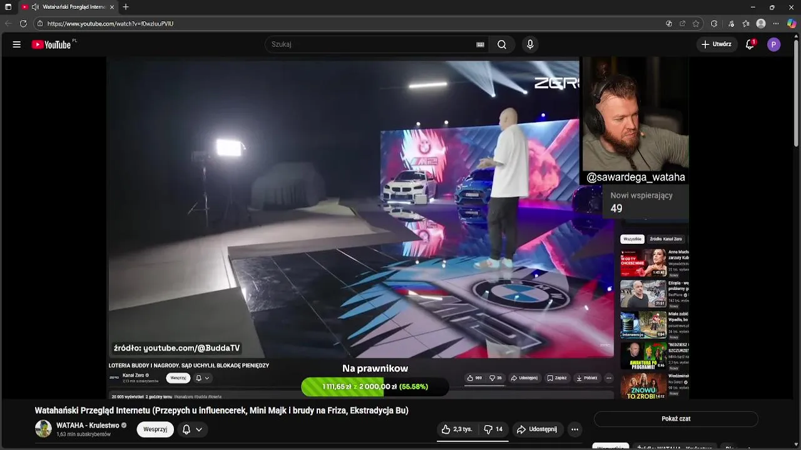The height and width of the screenshot is (450, 801).
Task: Go to the YouTube home logo
Action: (x=51, y=44)
